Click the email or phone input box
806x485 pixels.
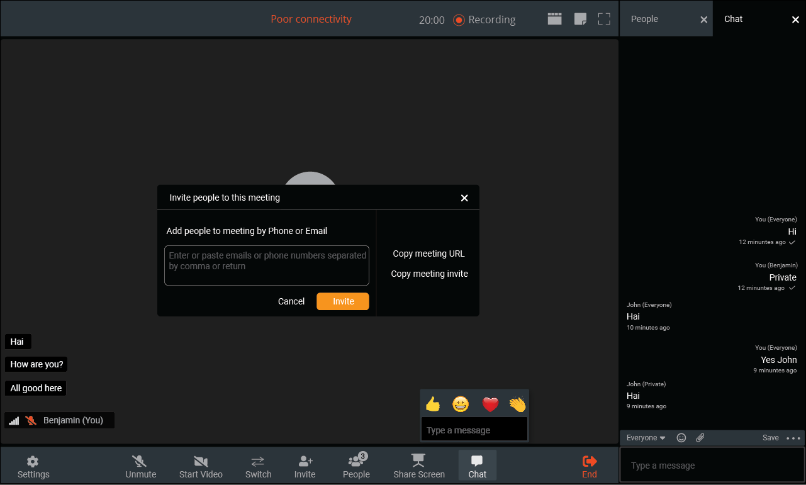(267, 265)
